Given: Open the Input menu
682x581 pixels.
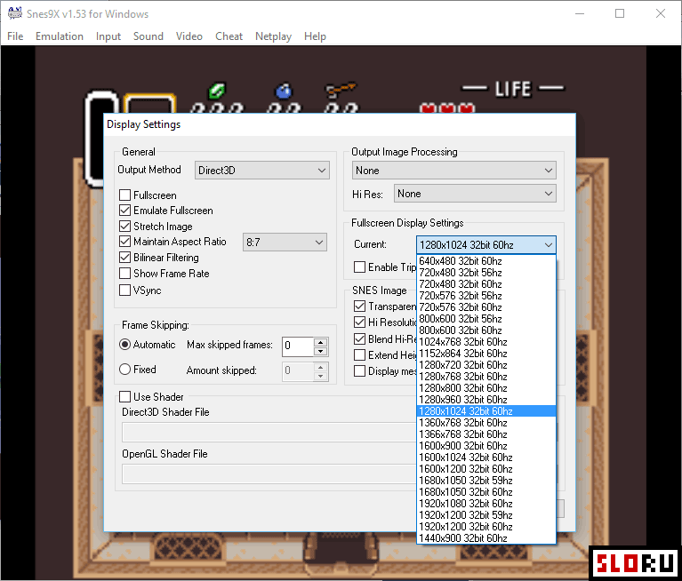Looking at the screenshot, I should click(108, 36).
